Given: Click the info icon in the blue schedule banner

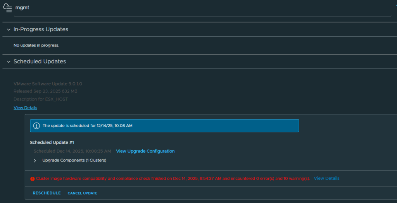Looking at the screenshot, I should pyautogui.click(x=36, y=126).
